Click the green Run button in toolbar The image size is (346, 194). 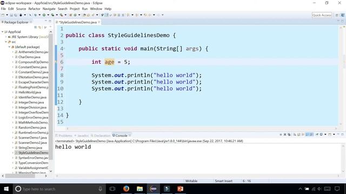tap(44, 15)
